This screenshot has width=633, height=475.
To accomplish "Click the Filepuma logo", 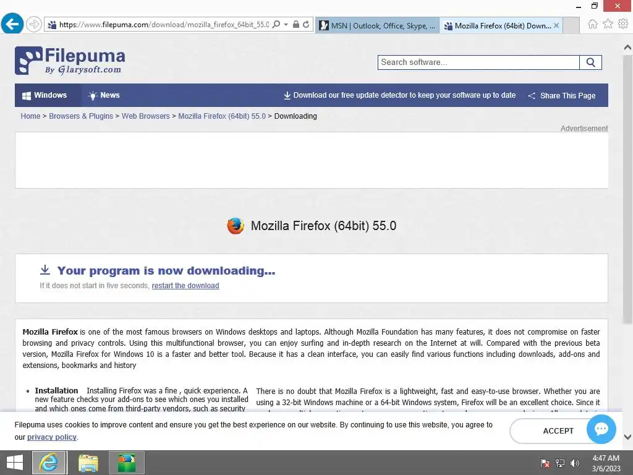I will pos(70,61).
